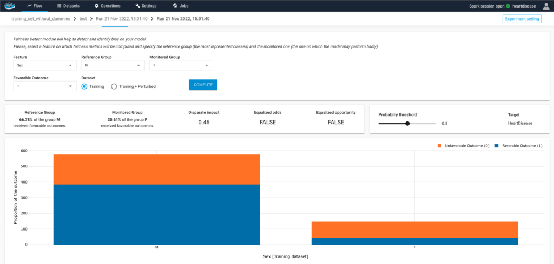Click the user profile avatar icon
The height and width of the screenshot is (264, 554).
[546, 6]
